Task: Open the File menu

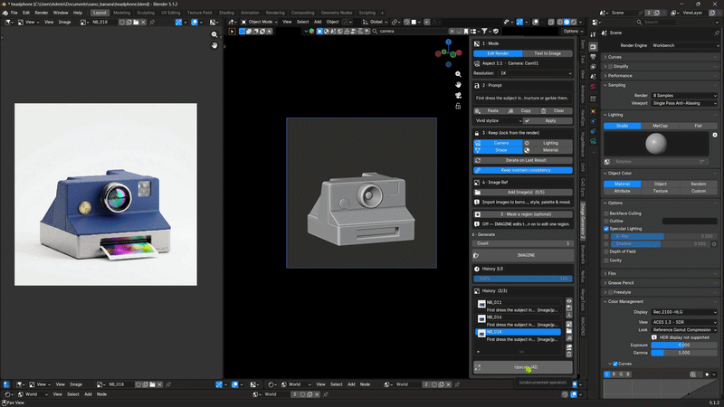Action: [x=14, y=13]
